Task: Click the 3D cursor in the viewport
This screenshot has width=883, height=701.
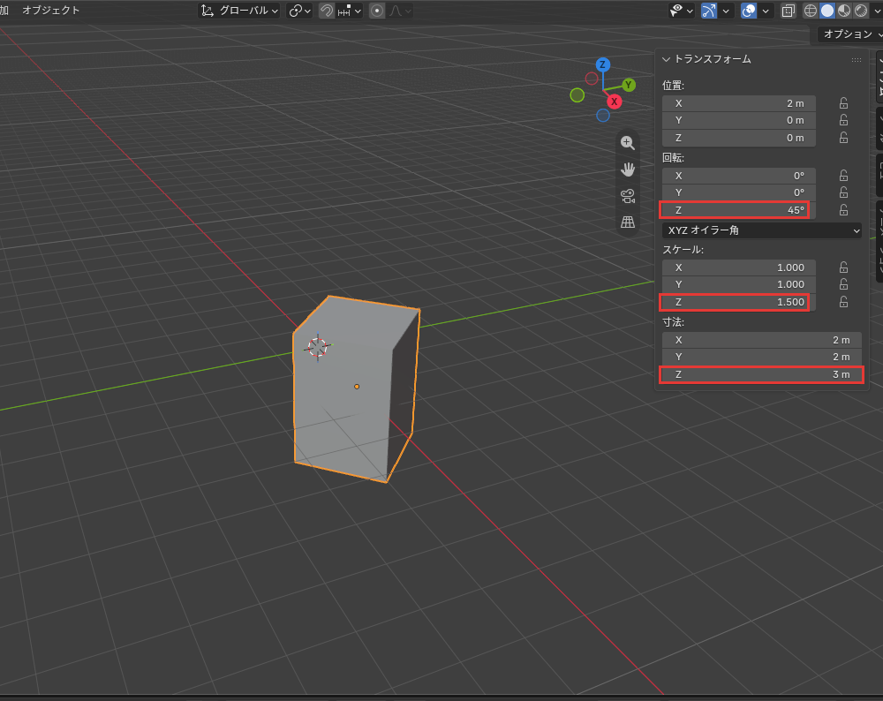Action: click(x=318, y=347)
